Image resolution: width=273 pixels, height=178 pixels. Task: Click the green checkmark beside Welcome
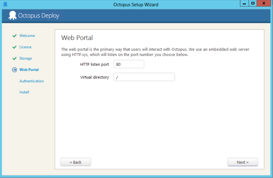point(15,36)
